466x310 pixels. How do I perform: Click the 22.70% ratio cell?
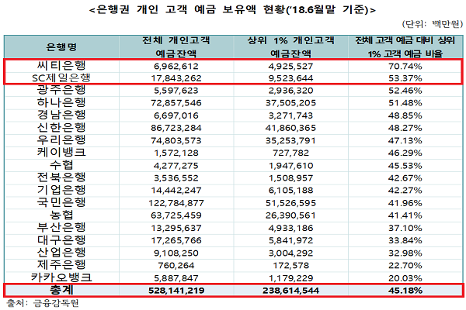[405, 265]
